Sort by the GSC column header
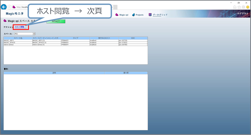The width and height of the screenshot is (251, 135). (x=133, y=38)
